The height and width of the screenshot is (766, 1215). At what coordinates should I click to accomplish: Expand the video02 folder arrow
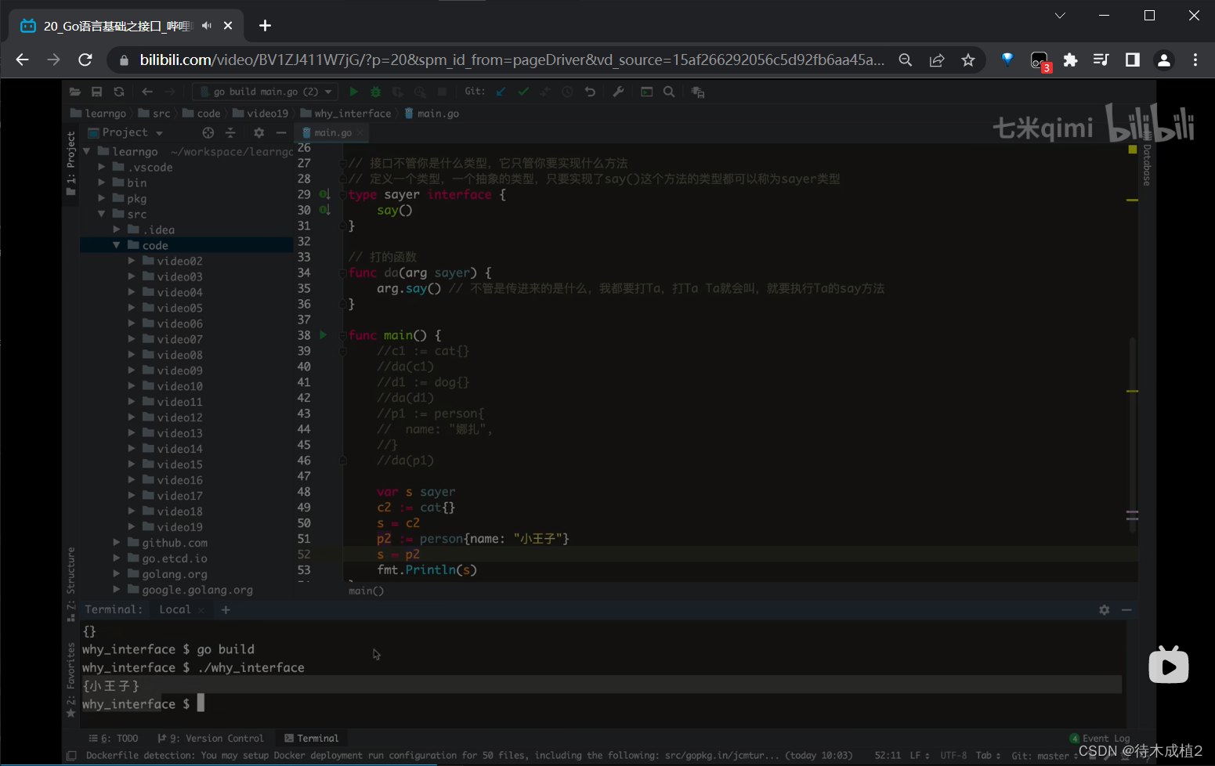click(x=132, y=261)
